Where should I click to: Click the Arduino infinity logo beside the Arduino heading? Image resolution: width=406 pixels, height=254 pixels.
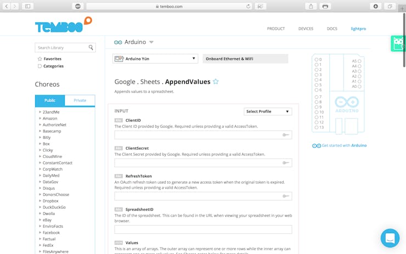click(x=118, y=42)
